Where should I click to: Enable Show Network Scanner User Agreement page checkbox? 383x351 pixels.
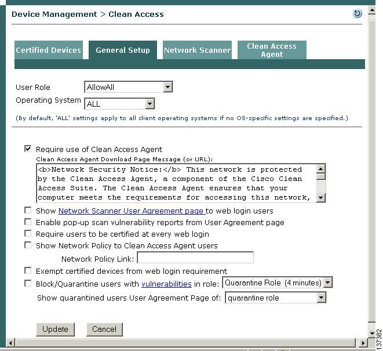coord(28,211)
